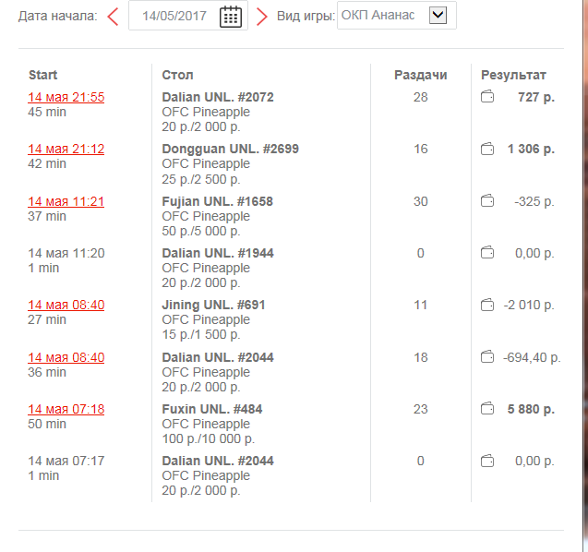Open 14 мая 08:40 link for Dalian #2044
This screenshot has width=588, height=552.
pyautogui.click(x=66, y=357)
